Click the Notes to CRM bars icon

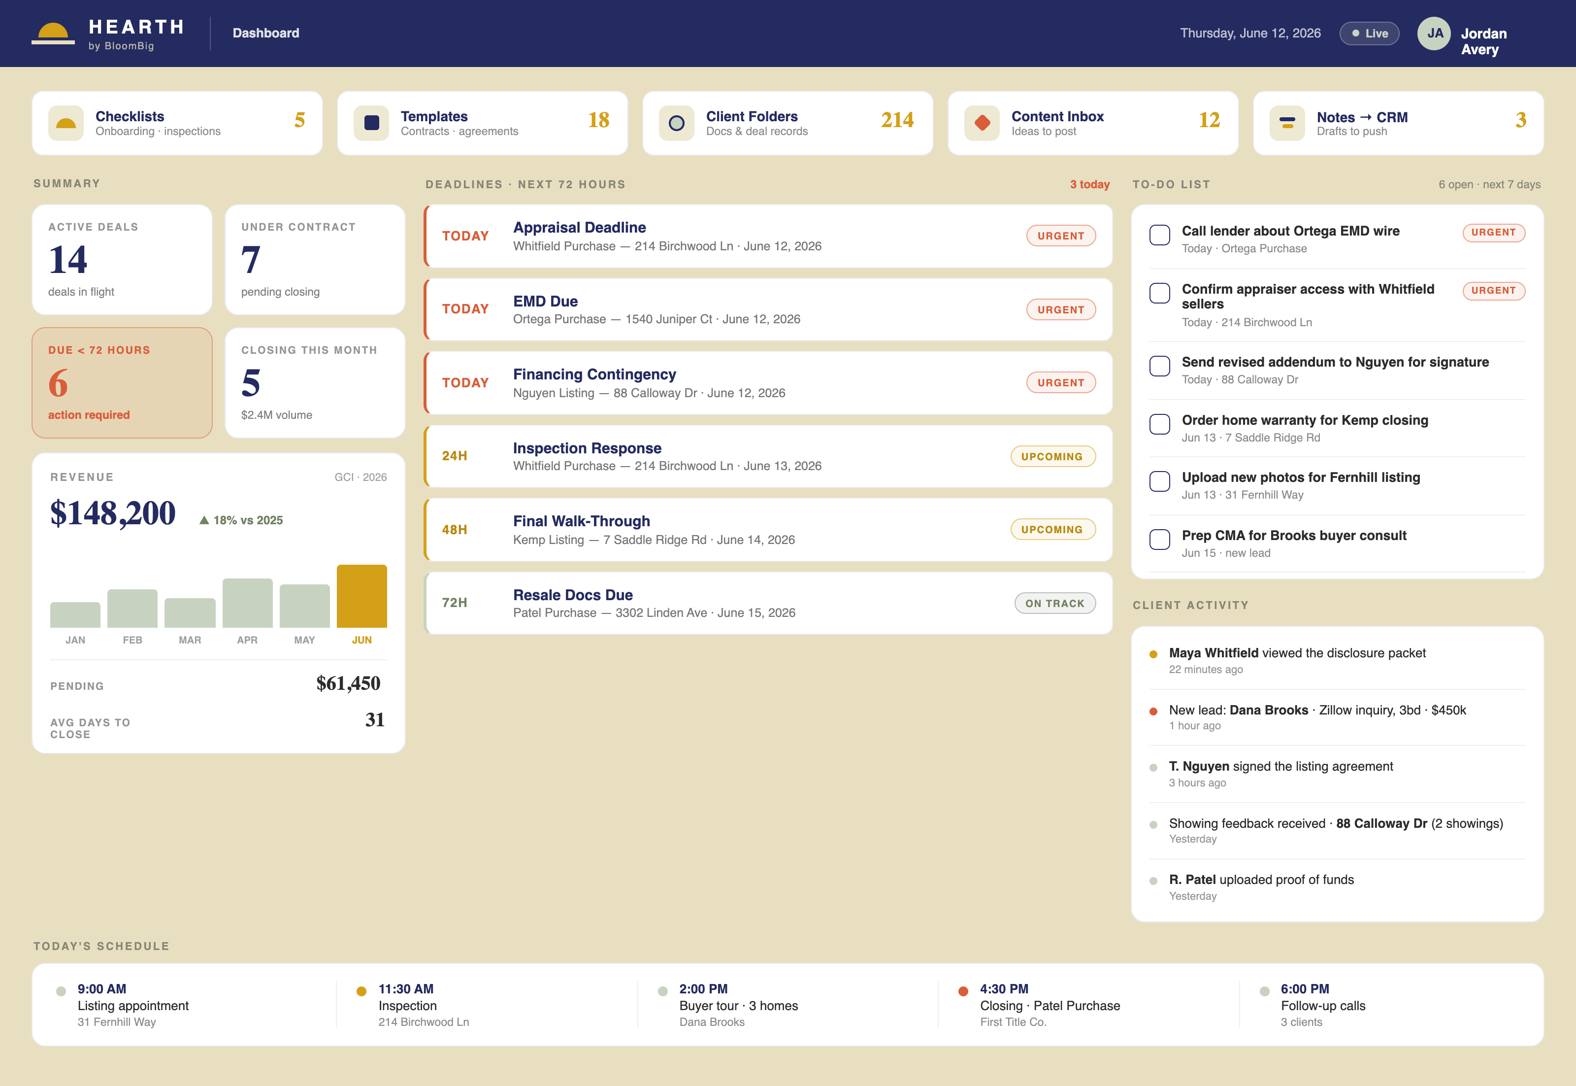click(1287, 123)
